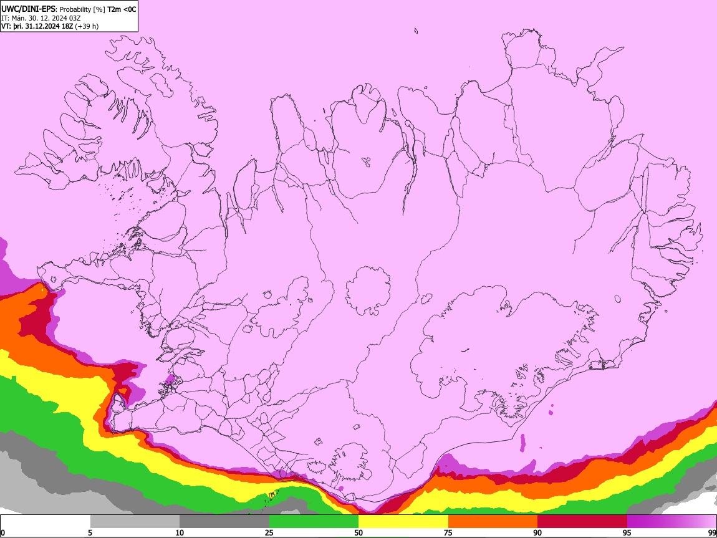The height and width of the screenshot is (538, 717).
Task: Click the 'IT: Mán. 30. 12. 2024 03Z' line
Action: coord(41,18)
